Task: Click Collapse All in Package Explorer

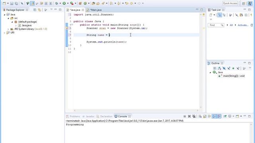Action: click(x=35, y=10)
